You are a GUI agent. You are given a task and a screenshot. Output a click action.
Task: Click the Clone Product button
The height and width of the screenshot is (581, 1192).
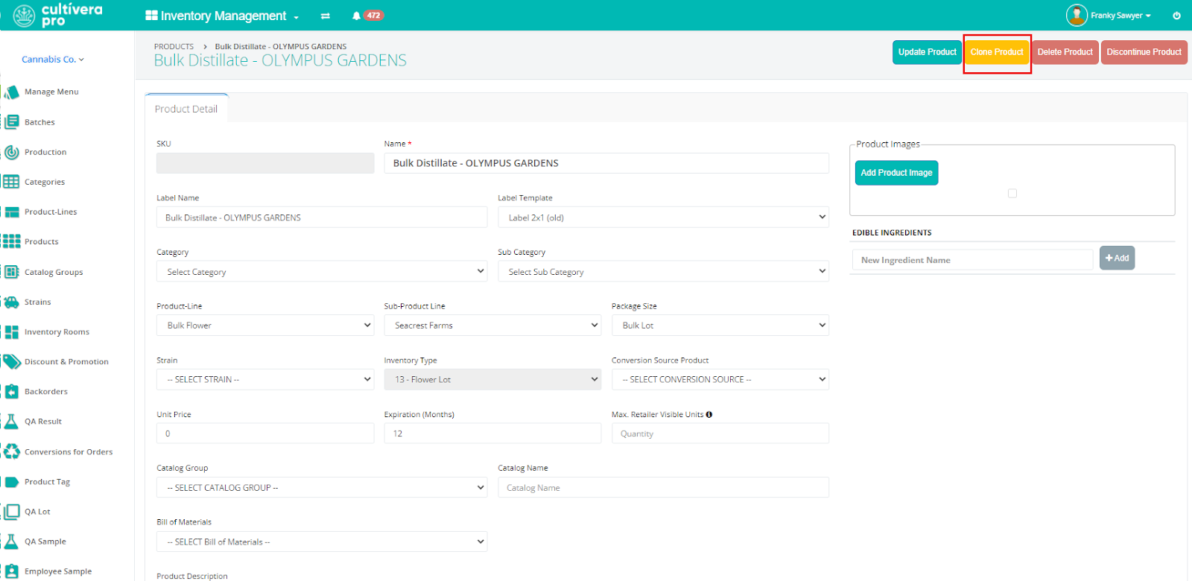point(997,52)
